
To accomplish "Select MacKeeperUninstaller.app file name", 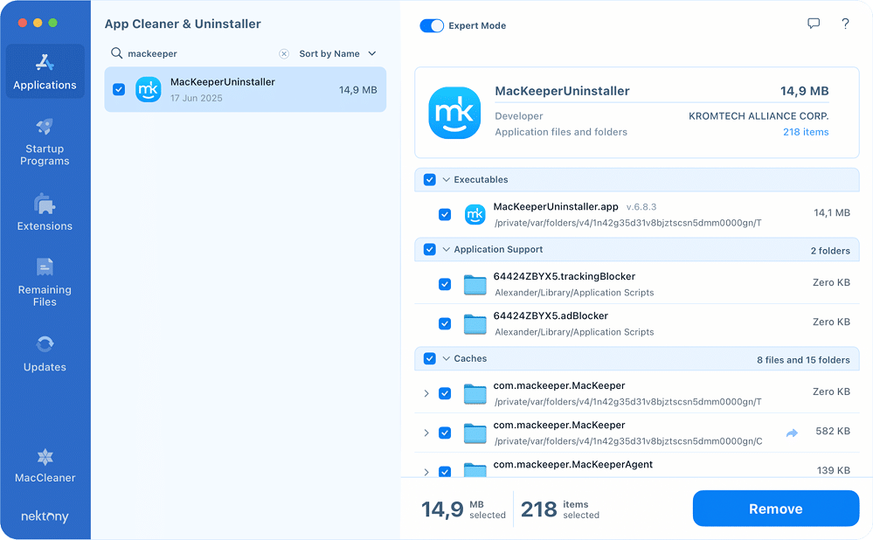I will 556,206.
